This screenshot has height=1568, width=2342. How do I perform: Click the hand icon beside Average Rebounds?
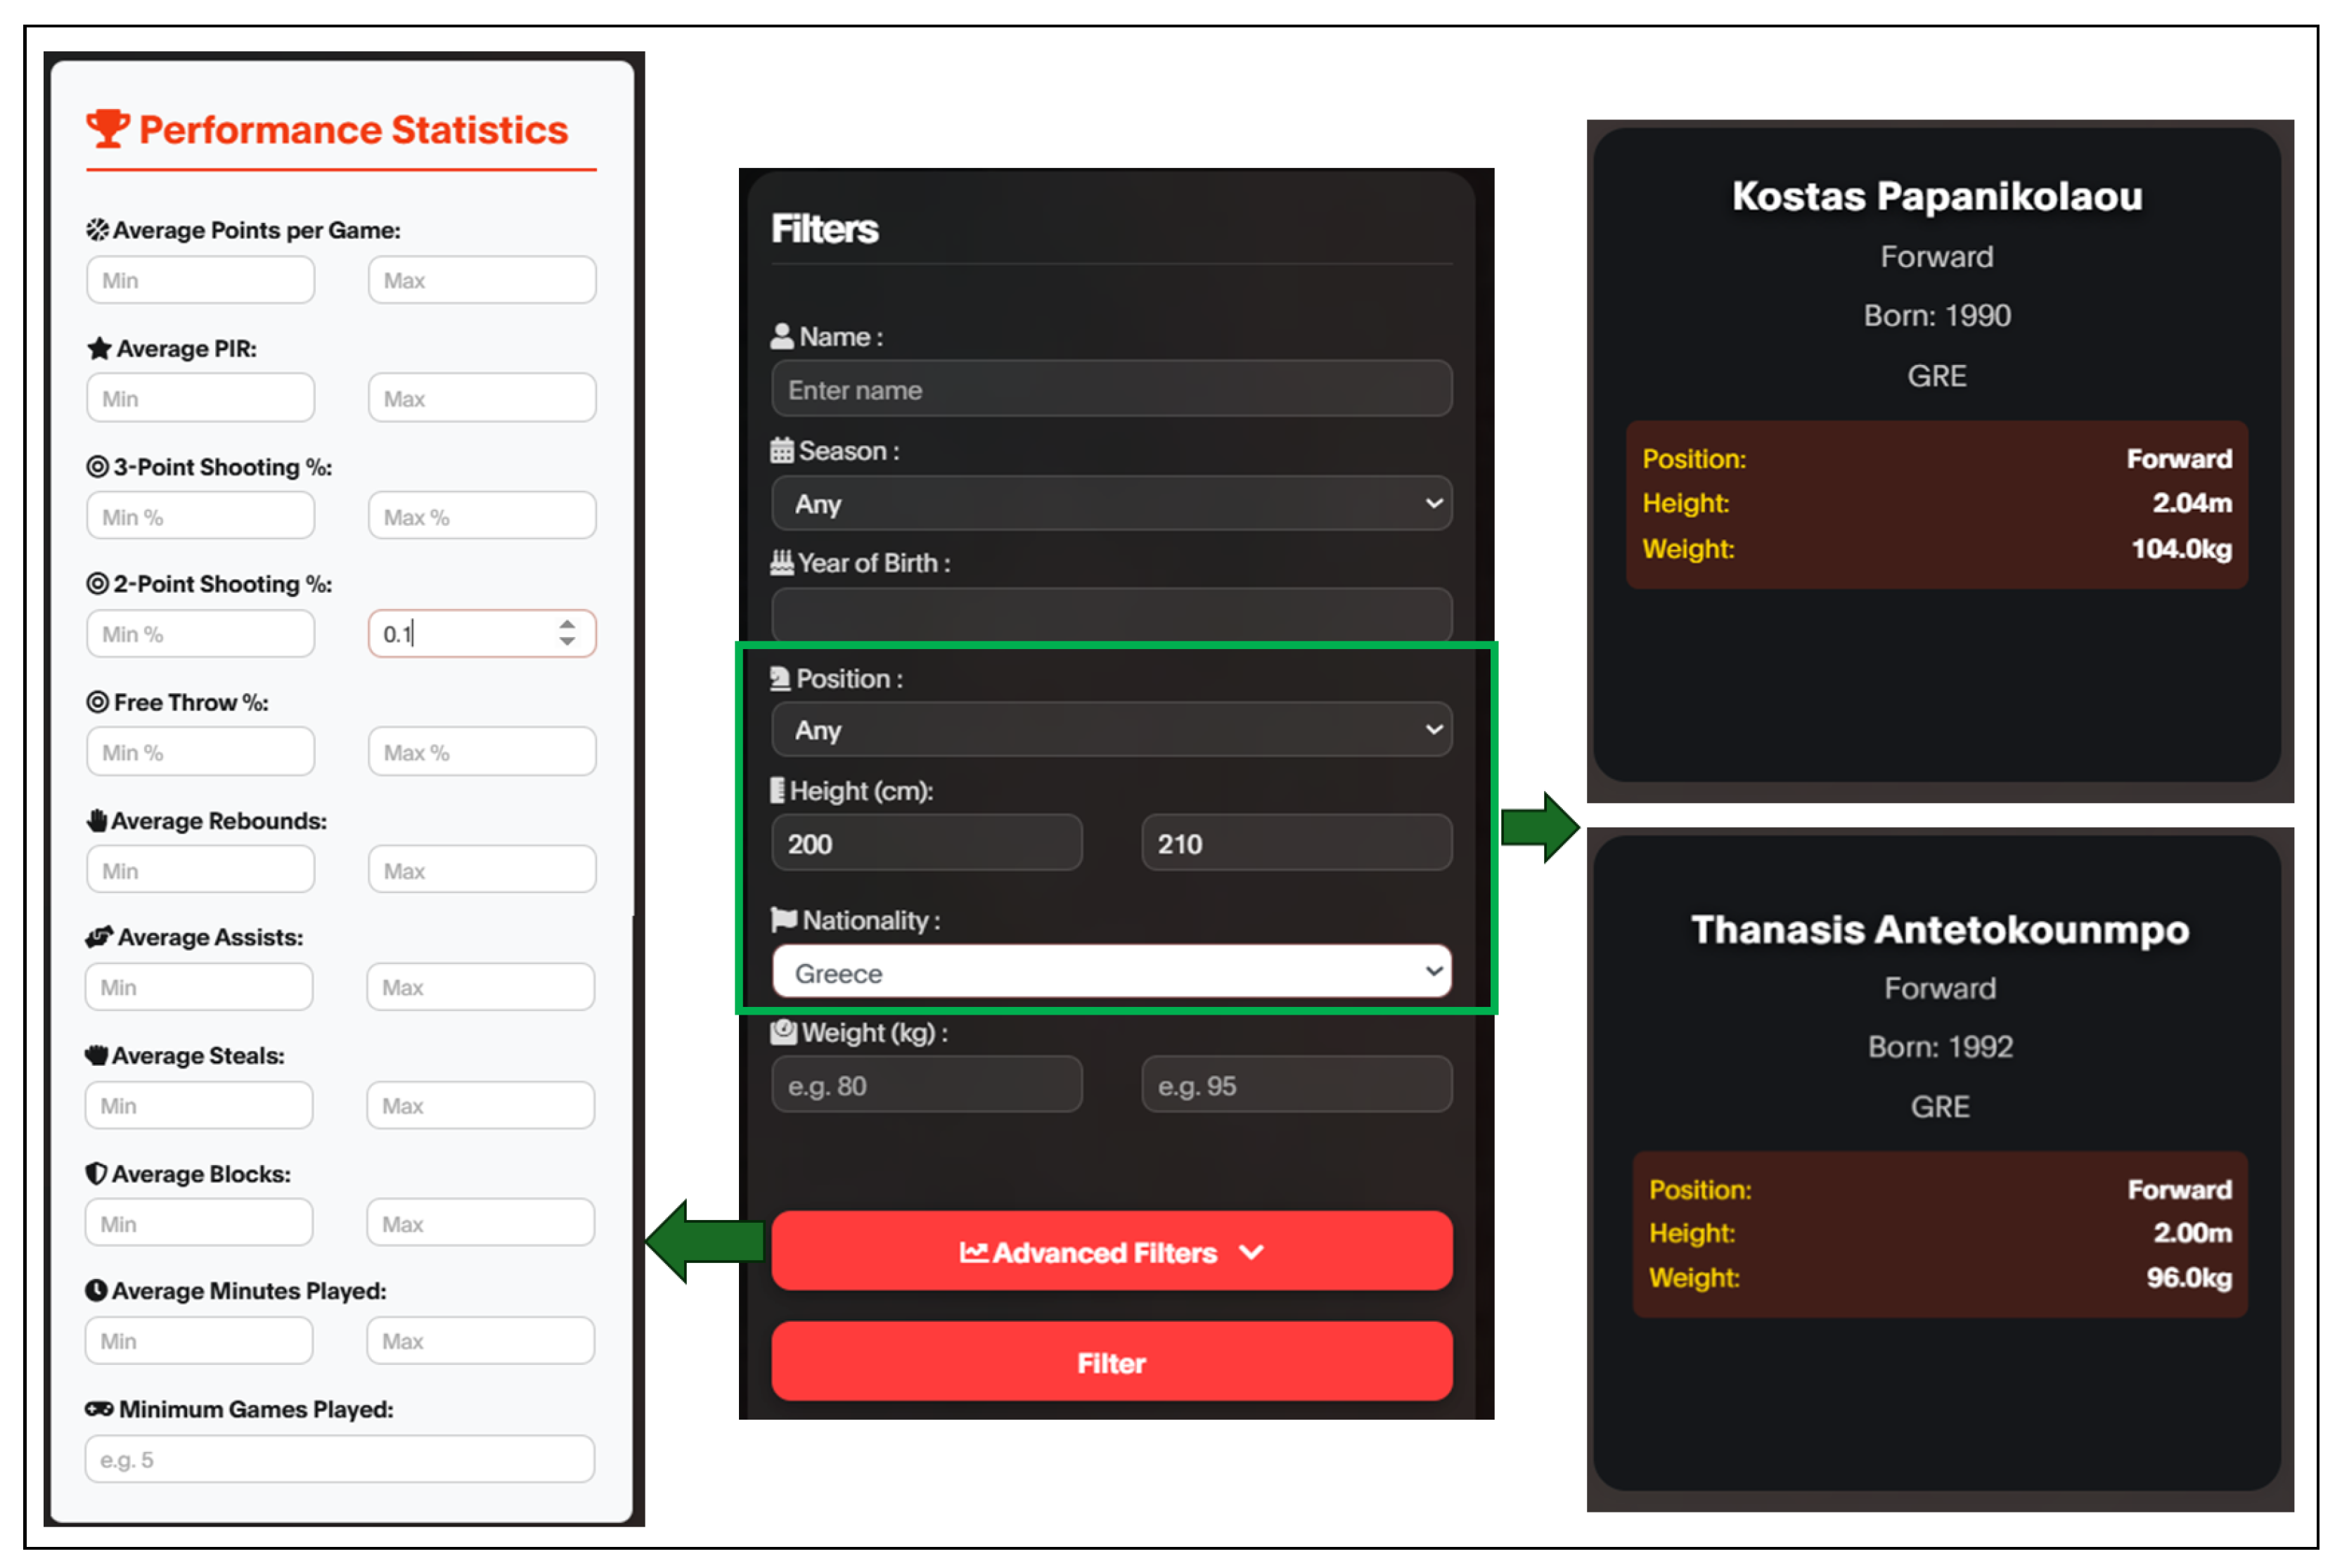(x=97, y=820)
